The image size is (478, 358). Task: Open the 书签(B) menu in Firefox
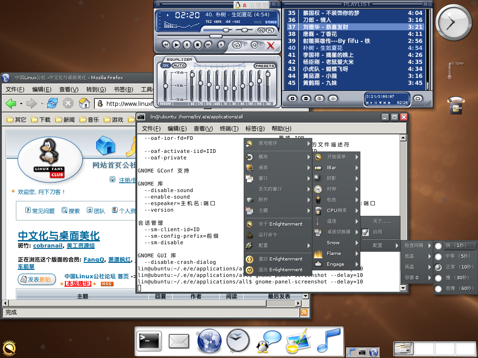(x=123, y=89)
